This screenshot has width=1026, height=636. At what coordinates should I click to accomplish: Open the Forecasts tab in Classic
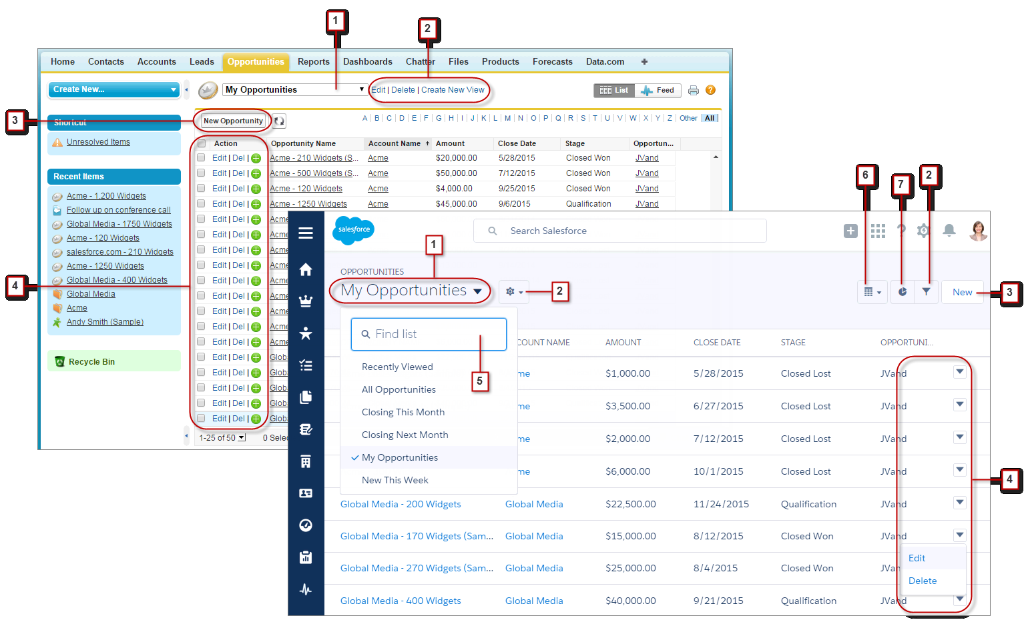(x=553, y=61)
